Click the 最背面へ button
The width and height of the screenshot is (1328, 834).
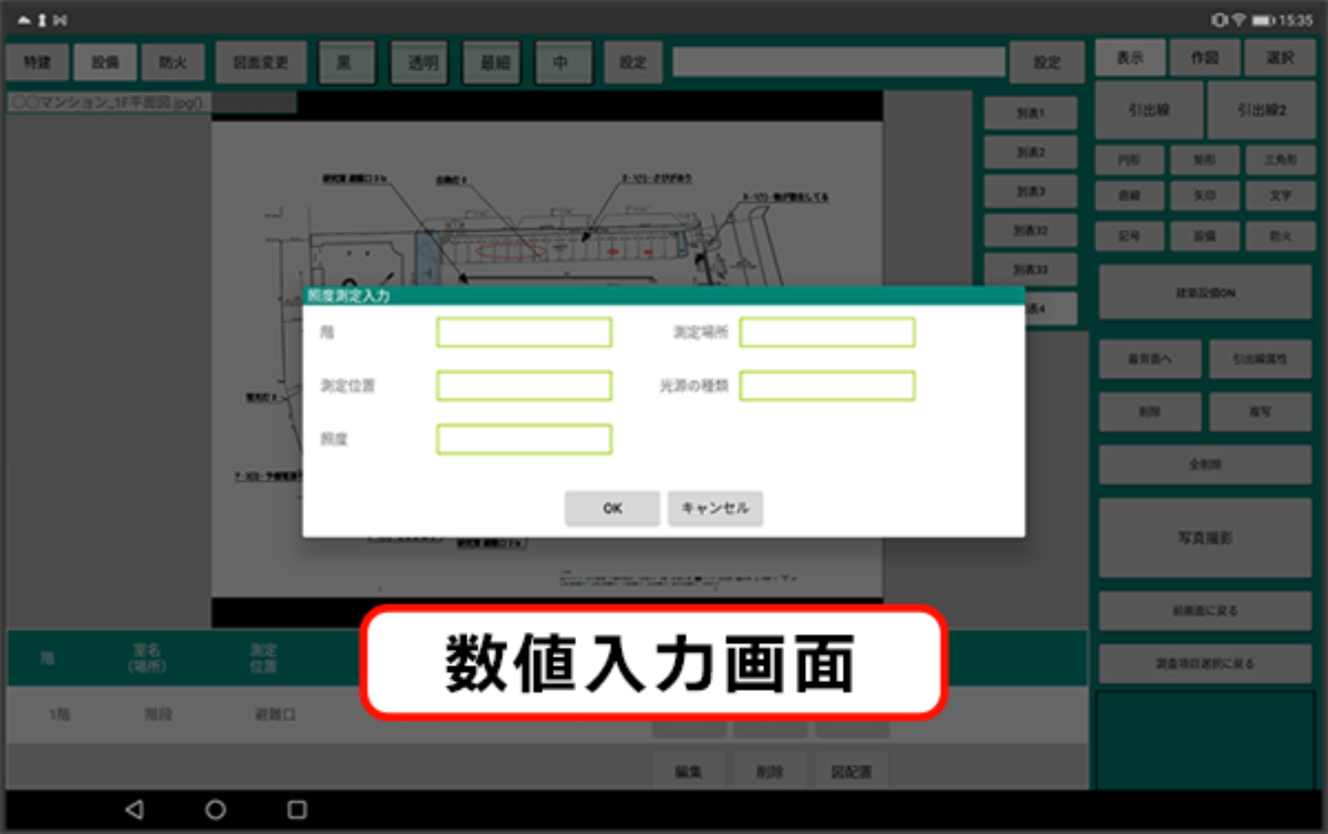click(1150, 359)
